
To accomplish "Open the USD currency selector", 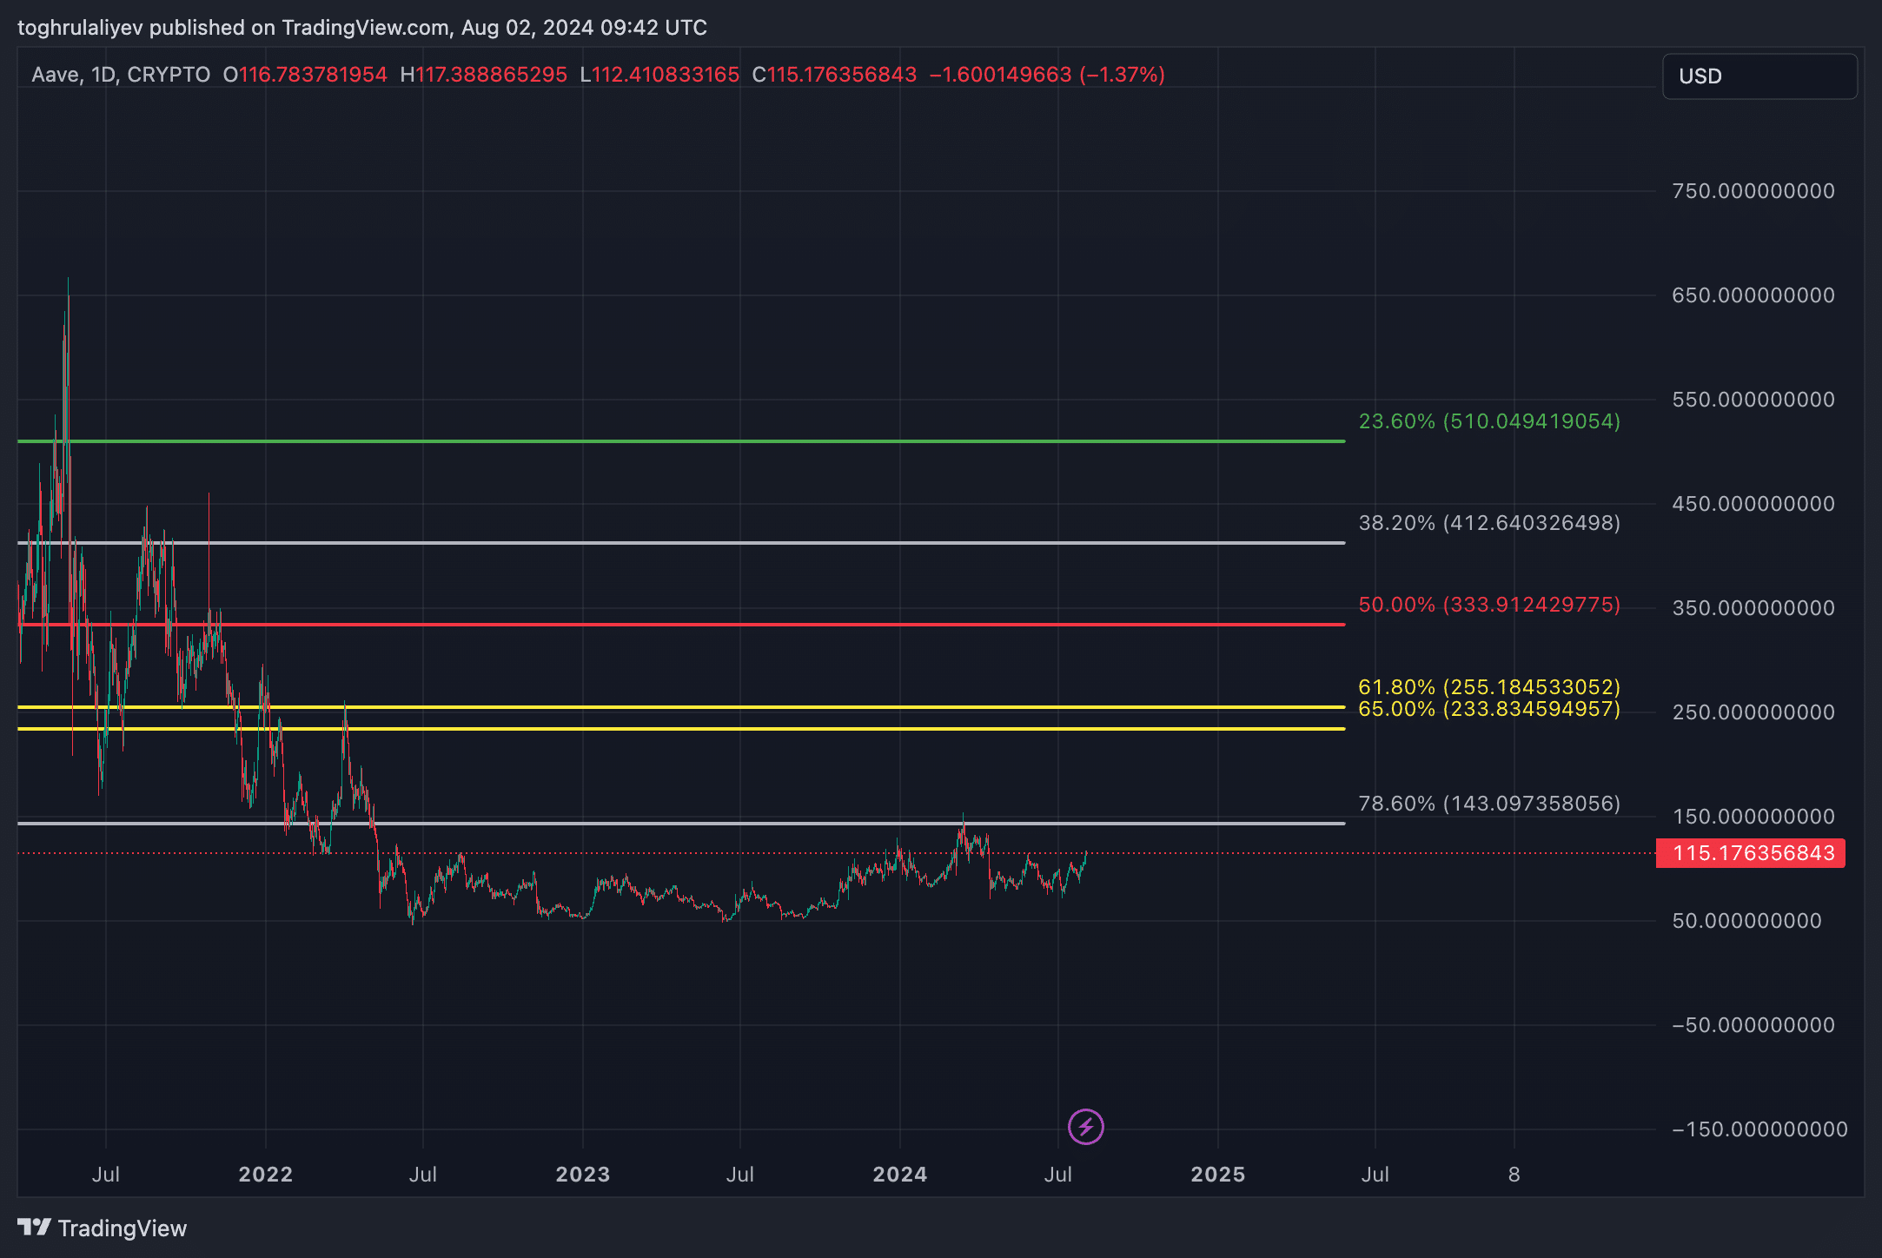I will point(1759,76).
